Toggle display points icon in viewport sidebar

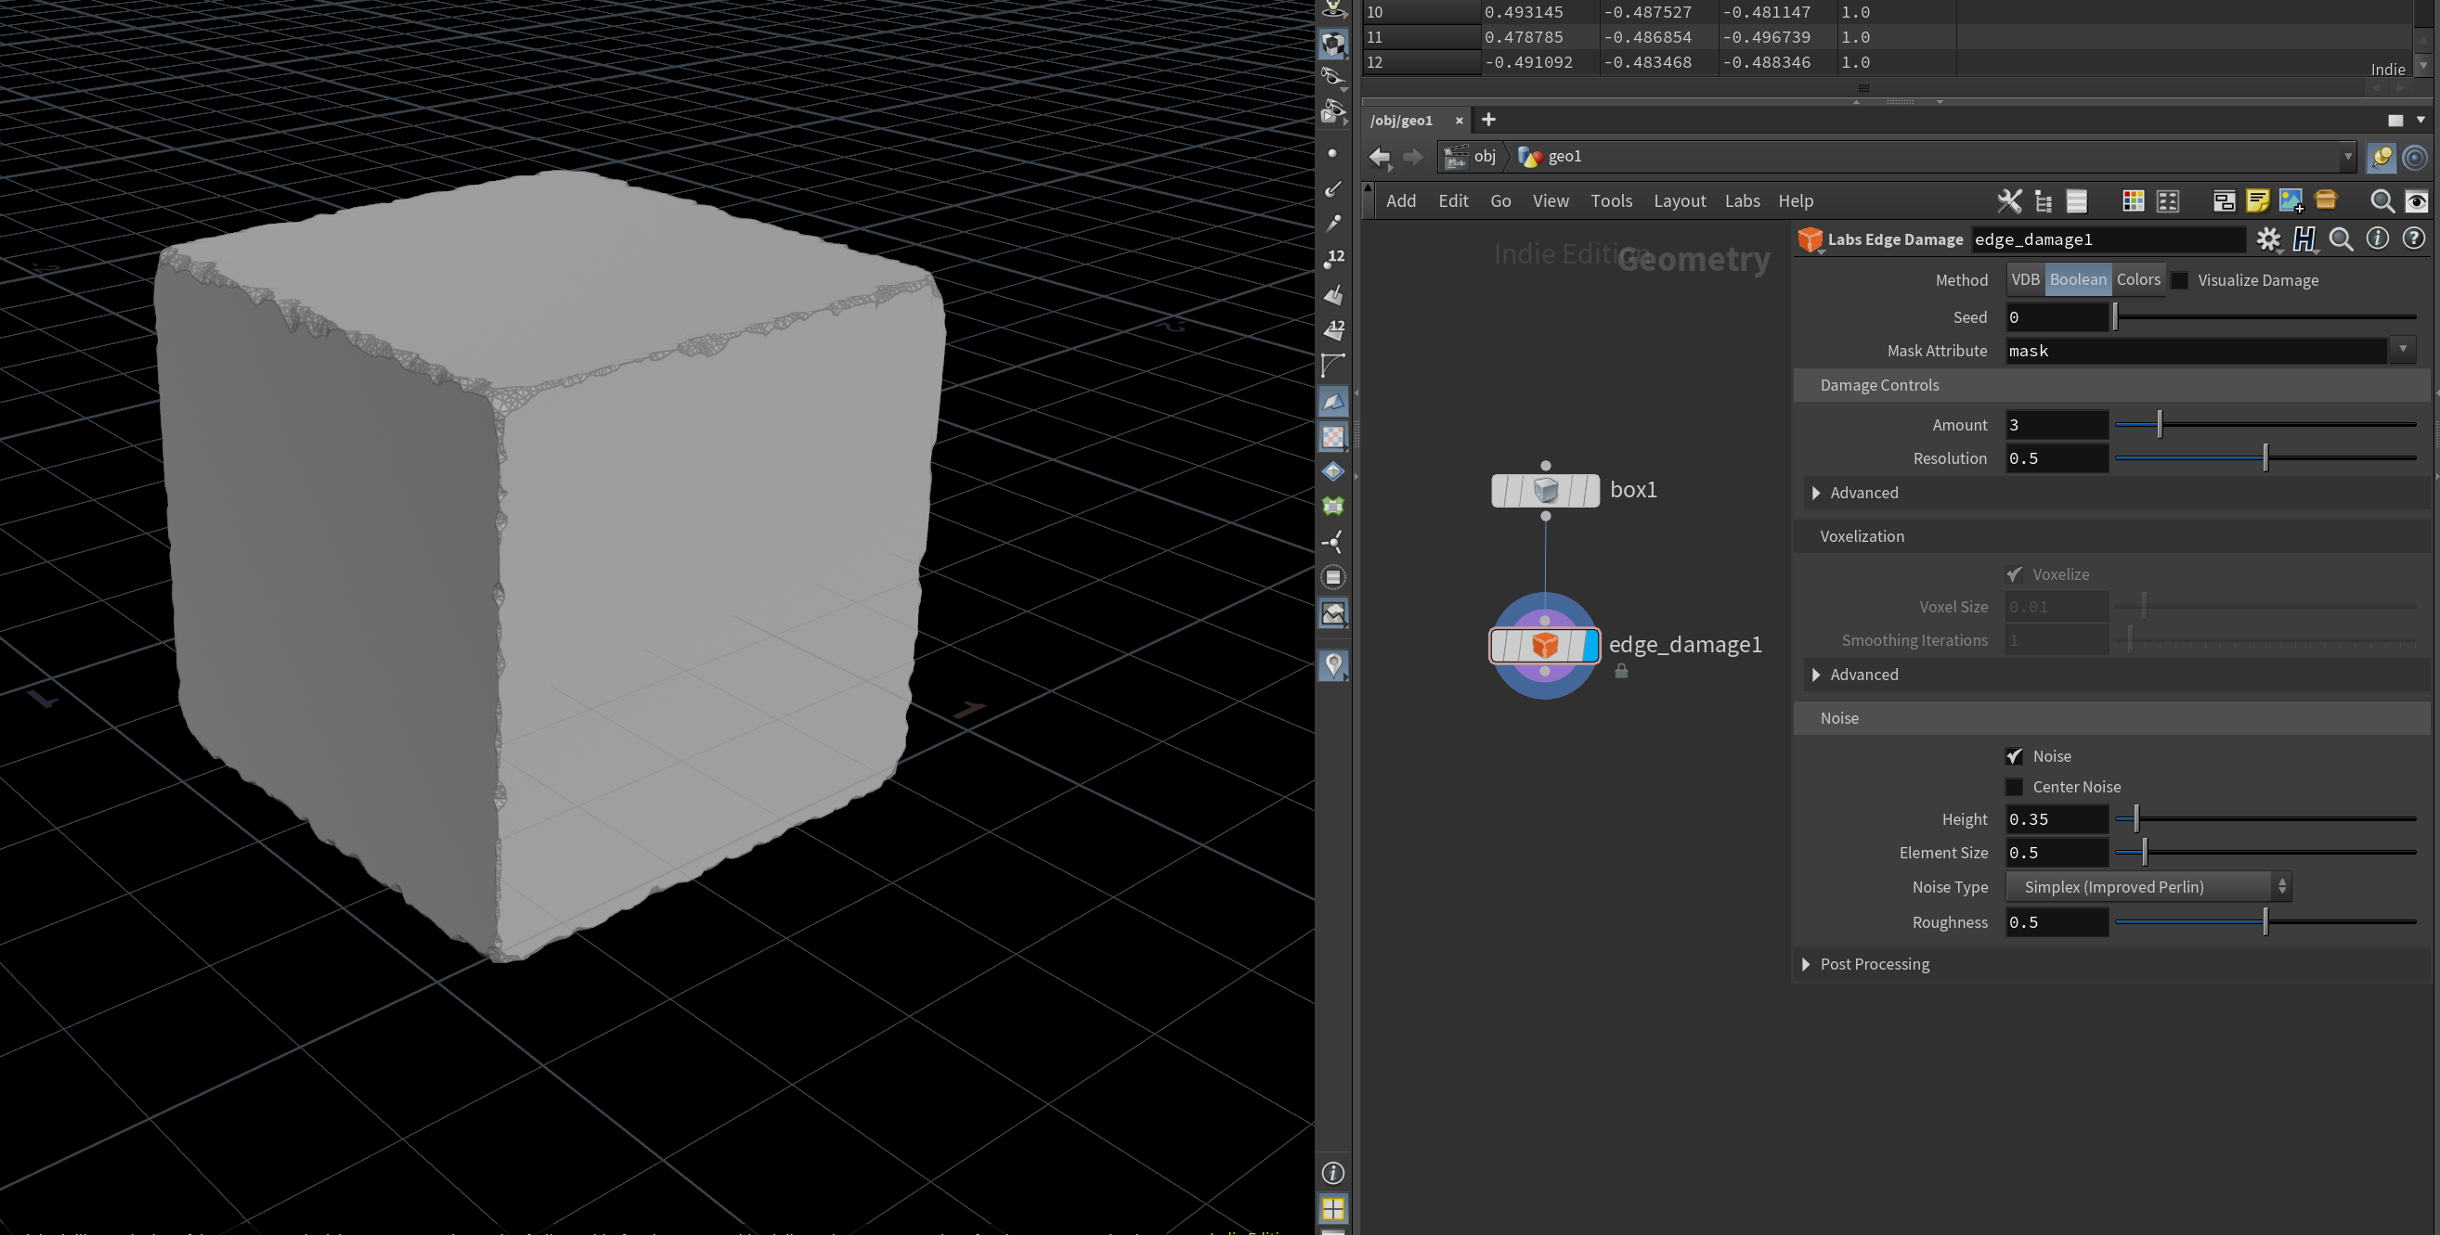(x=1332, y=153)
